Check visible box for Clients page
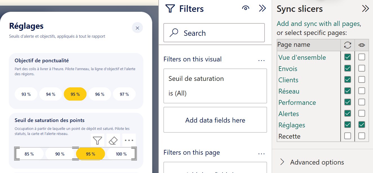Screen dimensions: 373x173 (x=362, y=80)
